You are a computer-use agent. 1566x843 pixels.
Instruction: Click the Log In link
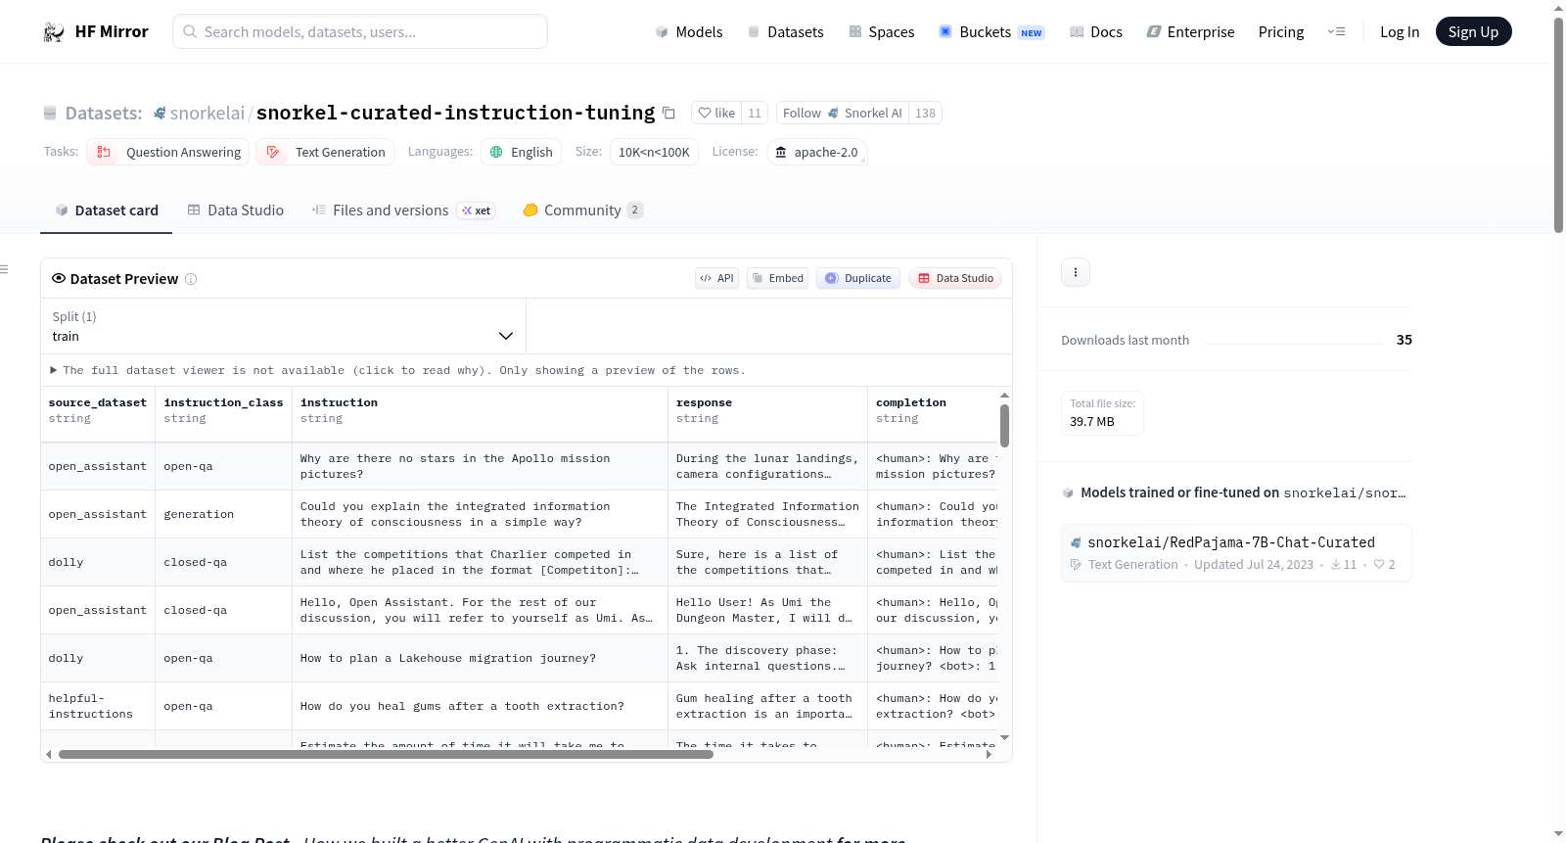(x=1400, y=32)
